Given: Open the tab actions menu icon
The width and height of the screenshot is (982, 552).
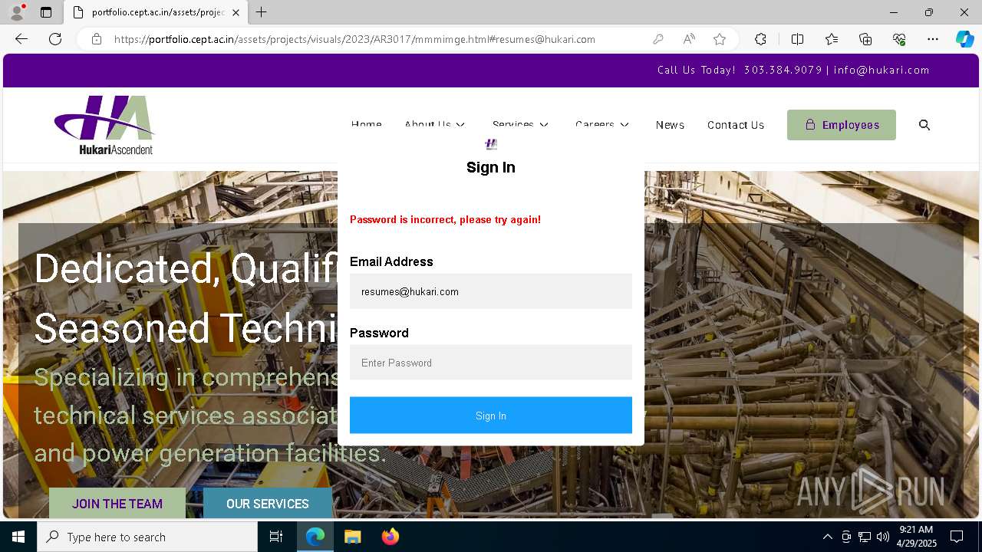Looking at the screenshot, I should coord(46,12).
